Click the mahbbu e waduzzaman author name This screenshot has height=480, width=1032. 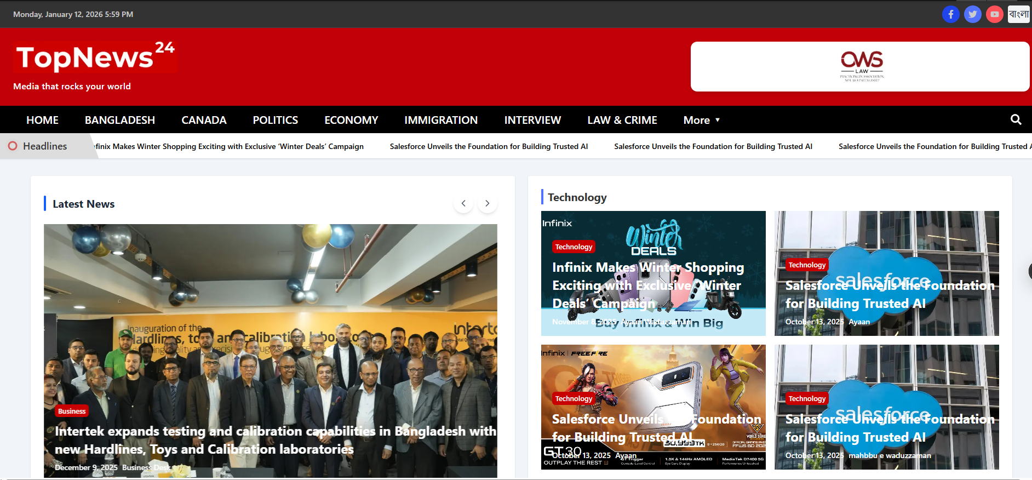890,455
